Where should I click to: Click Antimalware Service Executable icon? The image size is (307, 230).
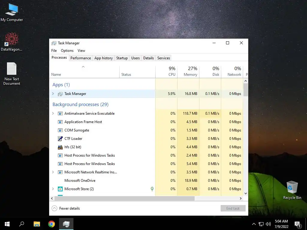point(60,114)
